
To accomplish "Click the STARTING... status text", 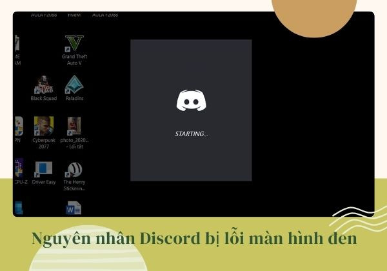I will (192, 134).
